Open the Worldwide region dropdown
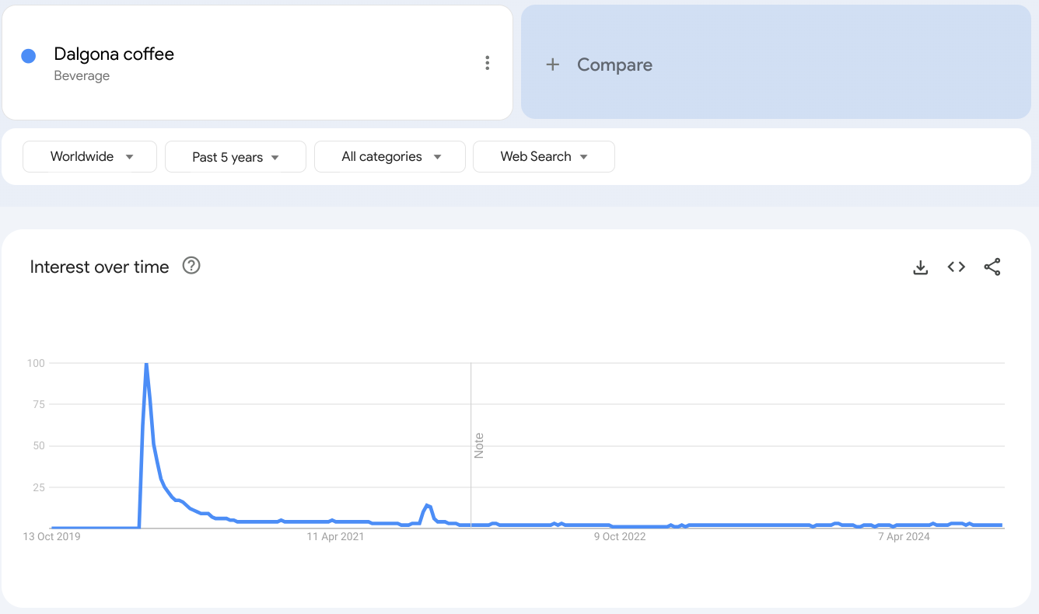 90,156
